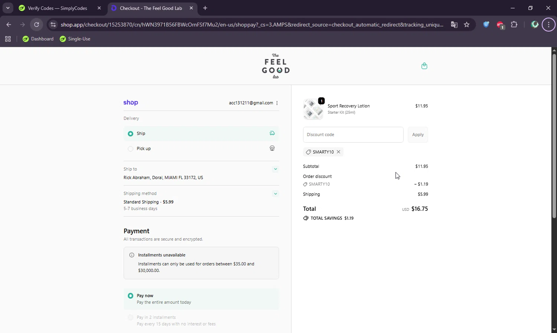Click the scrollbar up arrow
The image size is (557, 333).
[554, 50]
